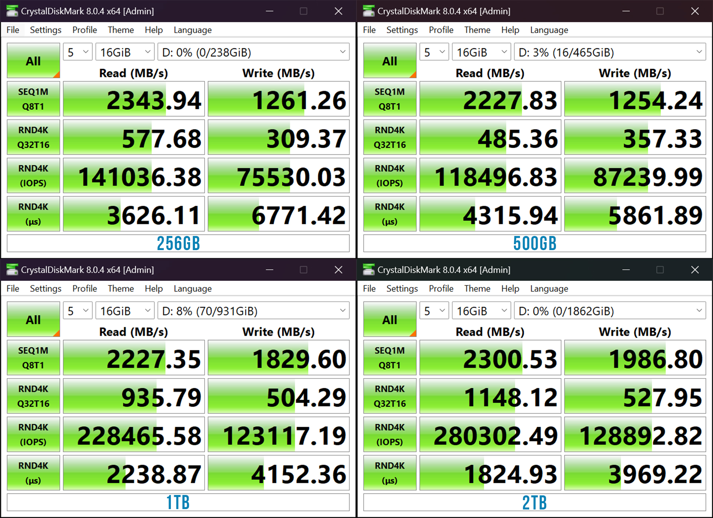Screen dimensions: 713x518
Task: Run All benchmarks in the 1TB window
Action: point(33,319)
